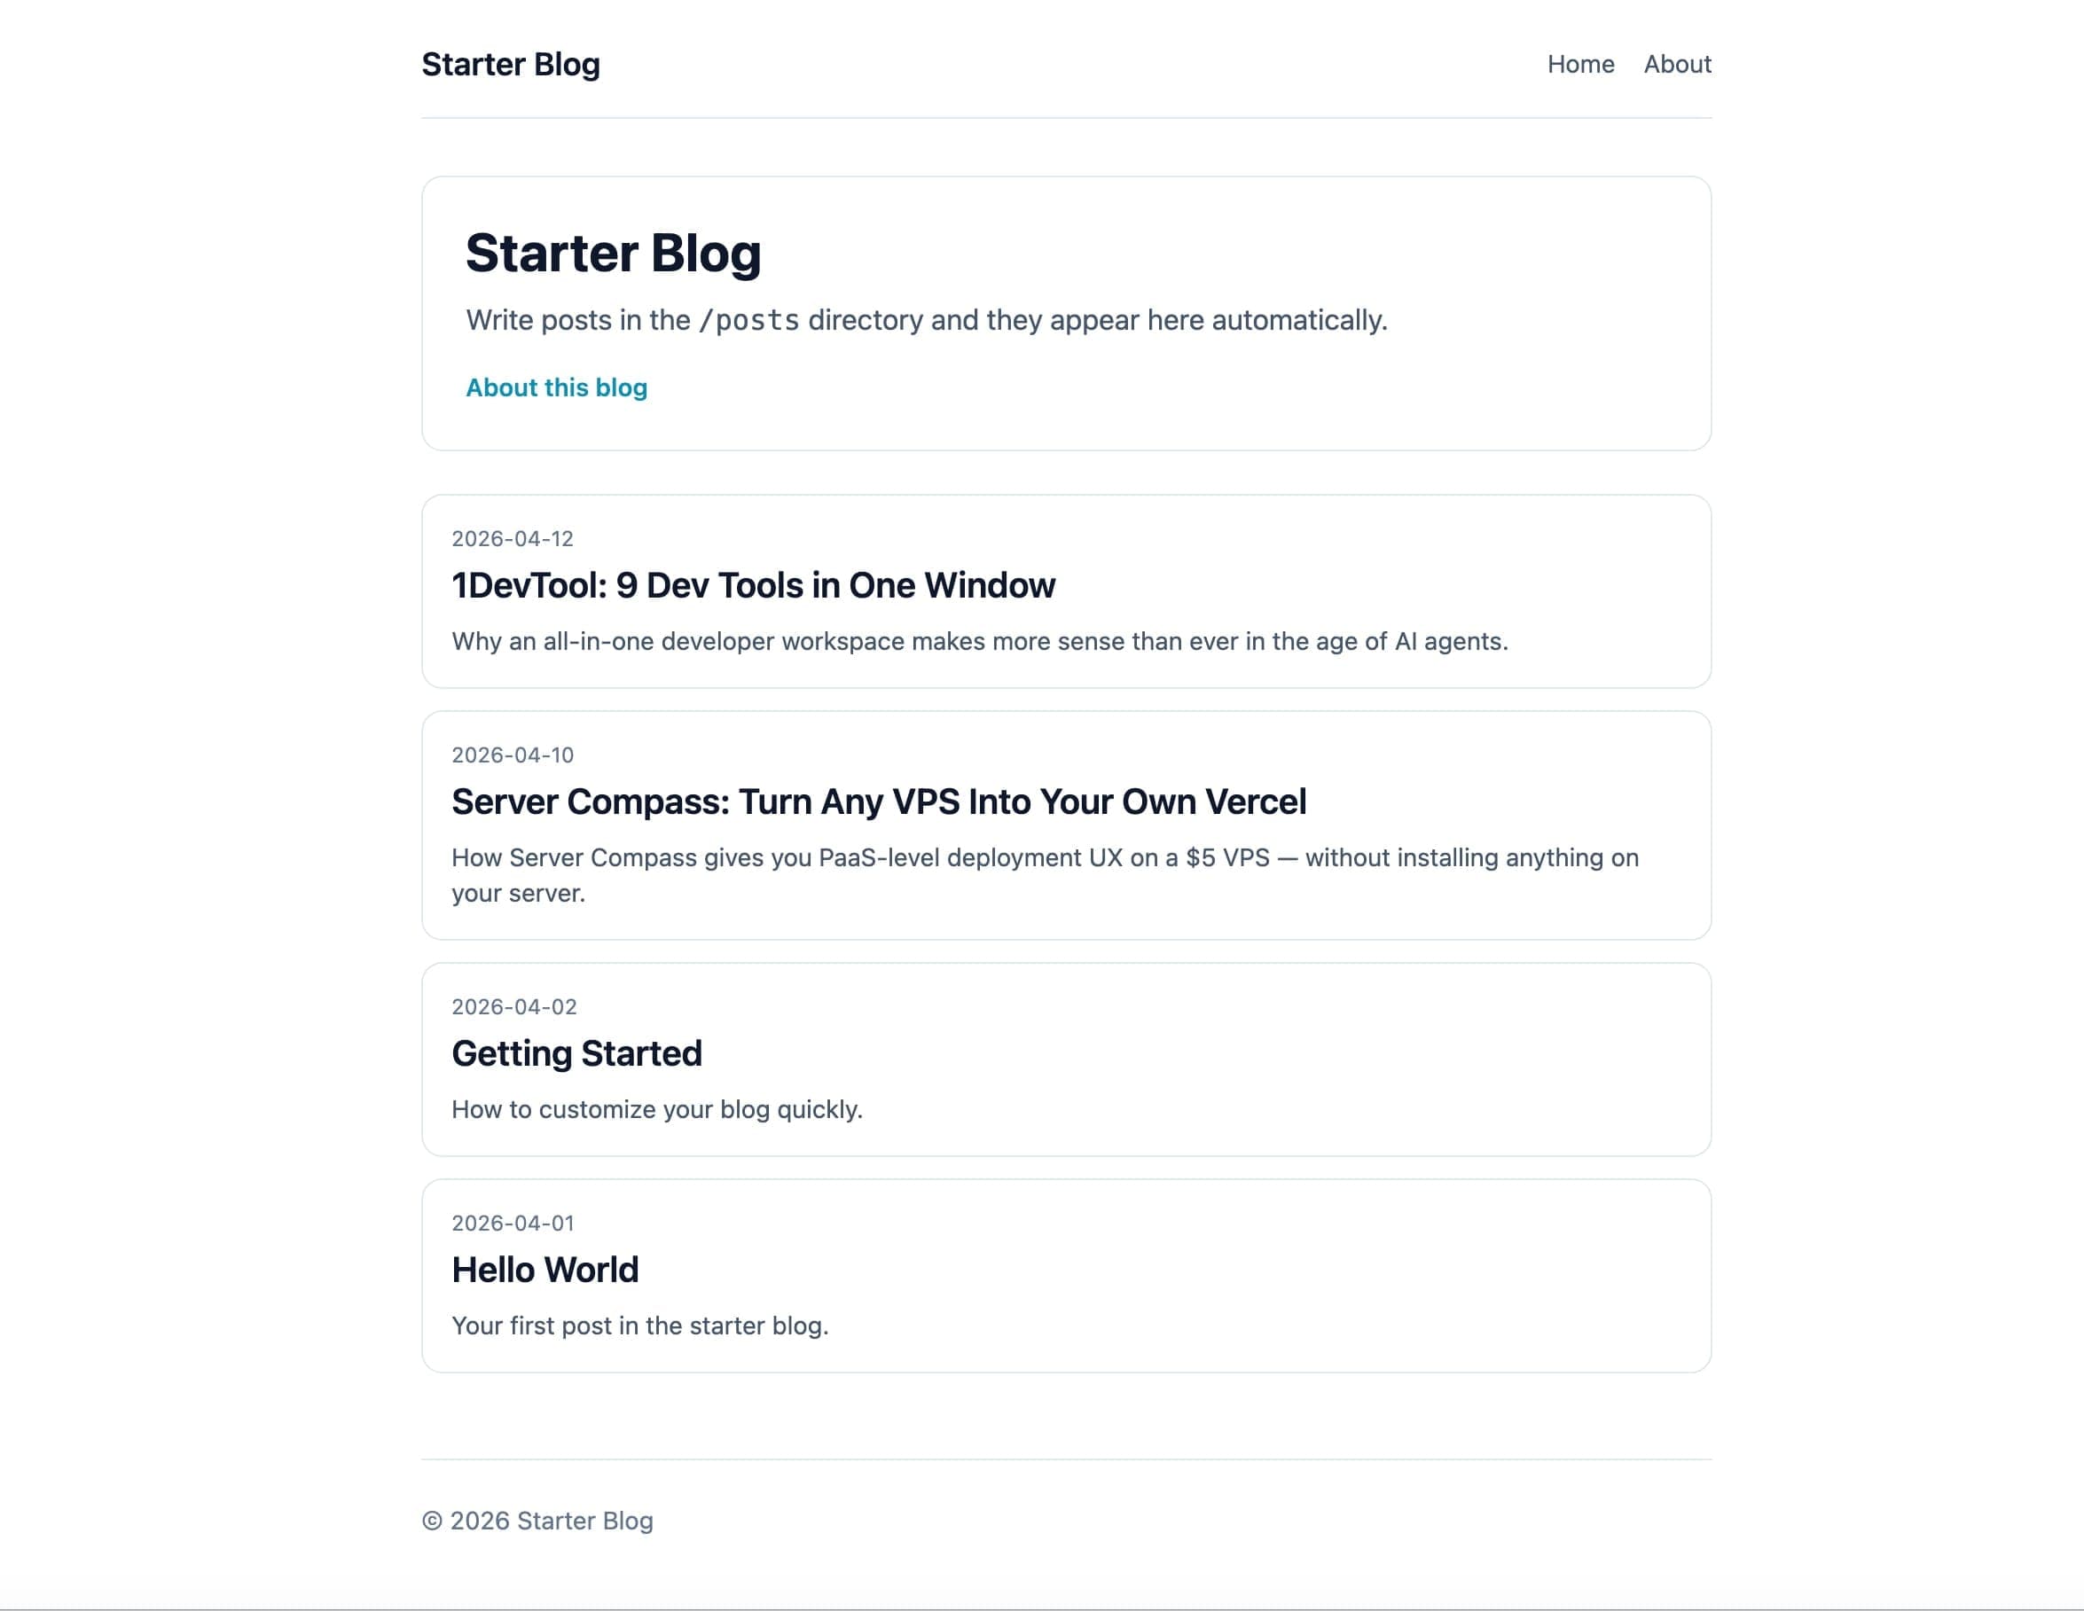Click the 2026-04-02 date label

(x=513, y=1006)
